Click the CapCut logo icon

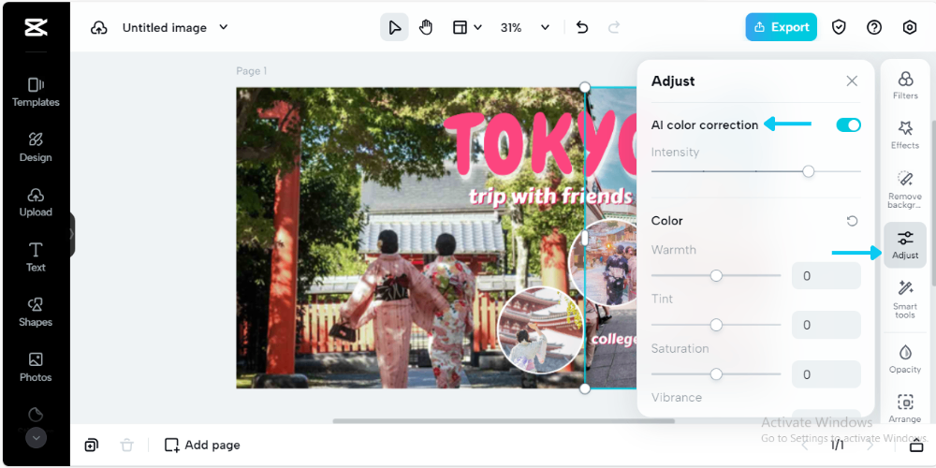pos(36,27)
